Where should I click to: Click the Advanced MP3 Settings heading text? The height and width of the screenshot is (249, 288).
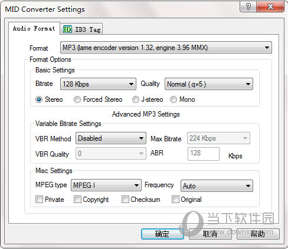click(x=146, y=114)
